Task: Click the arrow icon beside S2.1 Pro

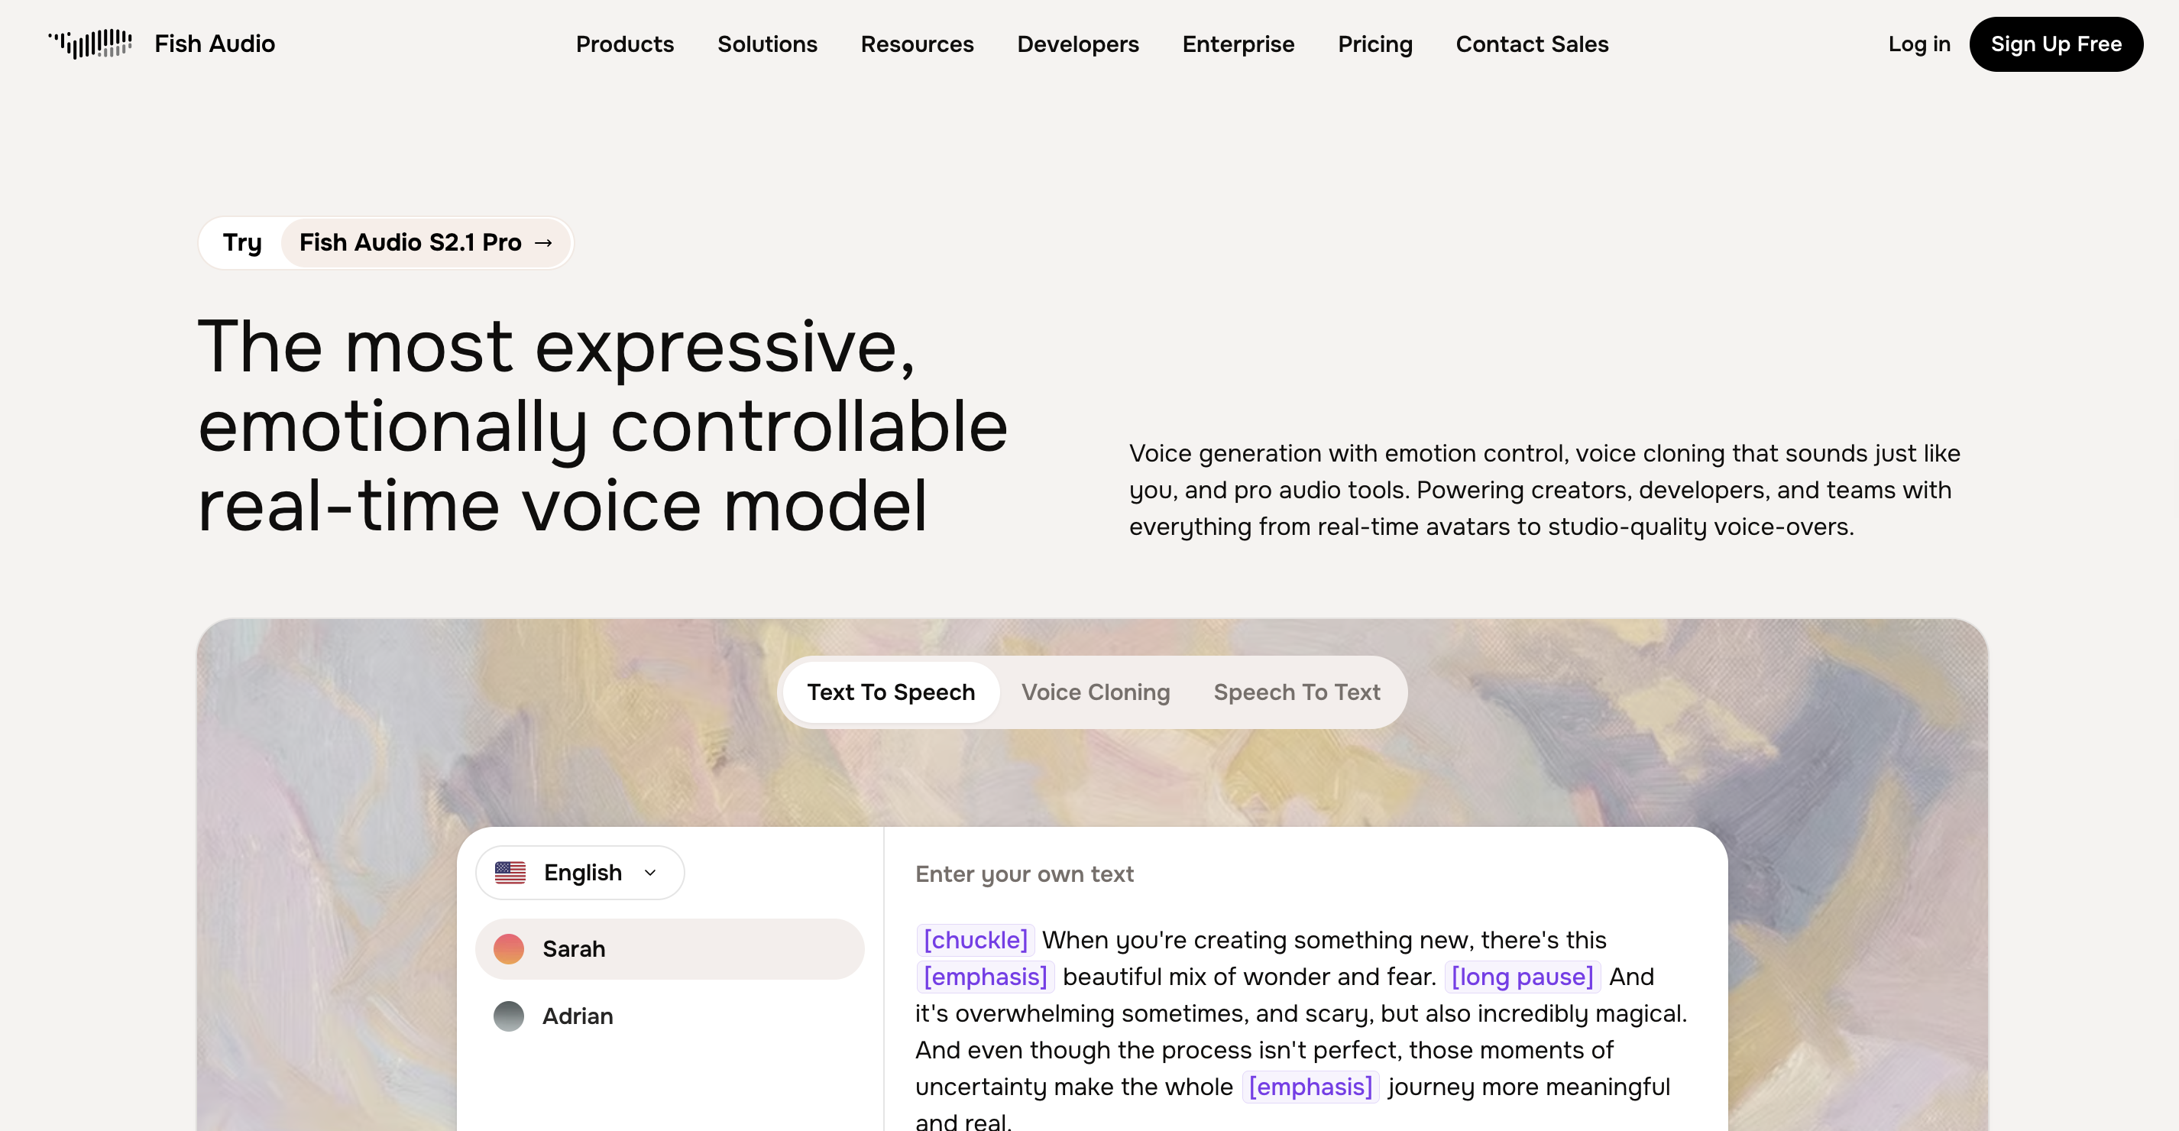Action: point(544,243)
